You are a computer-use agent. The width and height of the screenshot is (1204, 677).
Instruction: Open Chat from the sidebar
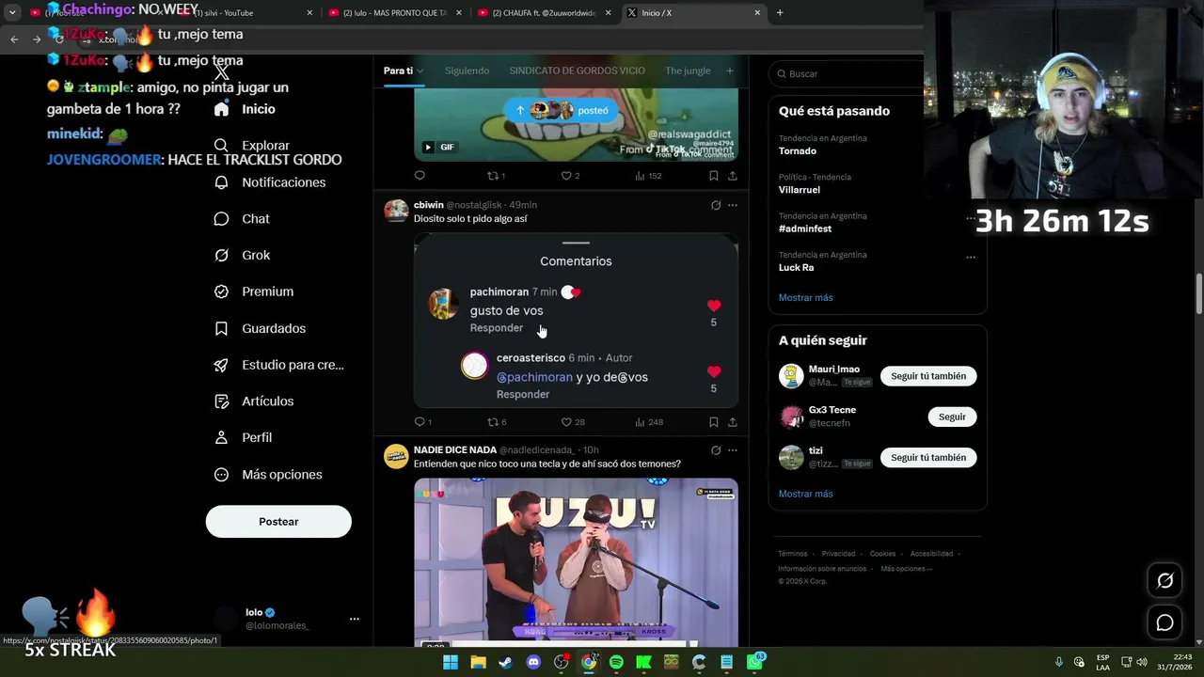[242, 219]
